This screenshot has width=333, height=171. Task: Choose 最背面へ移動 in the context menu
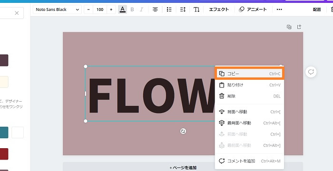coord(249,123)
